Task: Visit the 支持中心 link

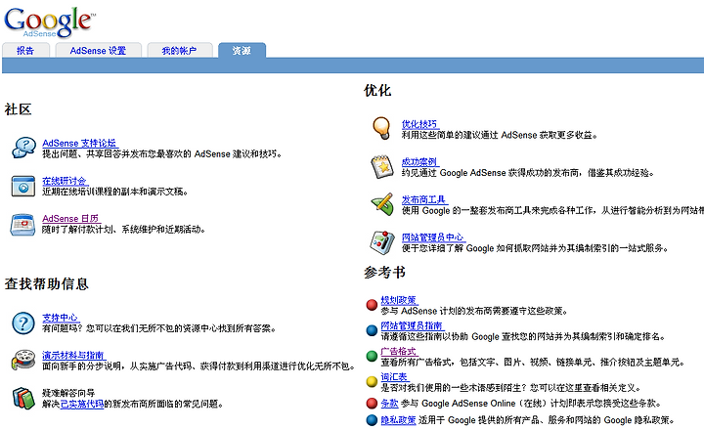Action: coord(61,318)
